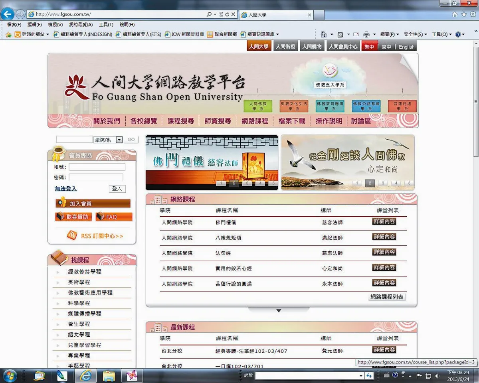Refresh the page with the address bar reload icon

(x=227, y=14)
